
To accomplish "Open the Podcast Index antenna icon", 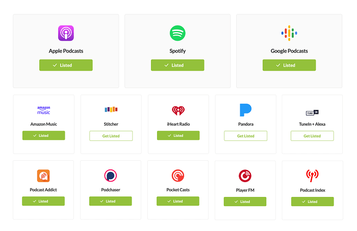I will point(312,176).
